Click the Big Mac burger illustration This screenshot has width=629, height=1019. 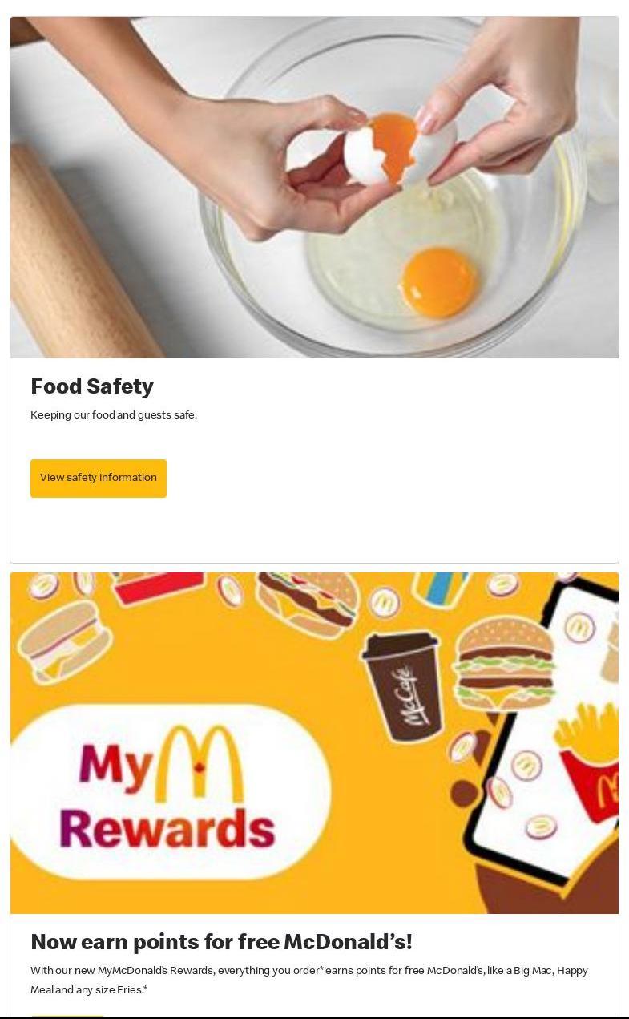pyautogui.click(x=504, y=661)
